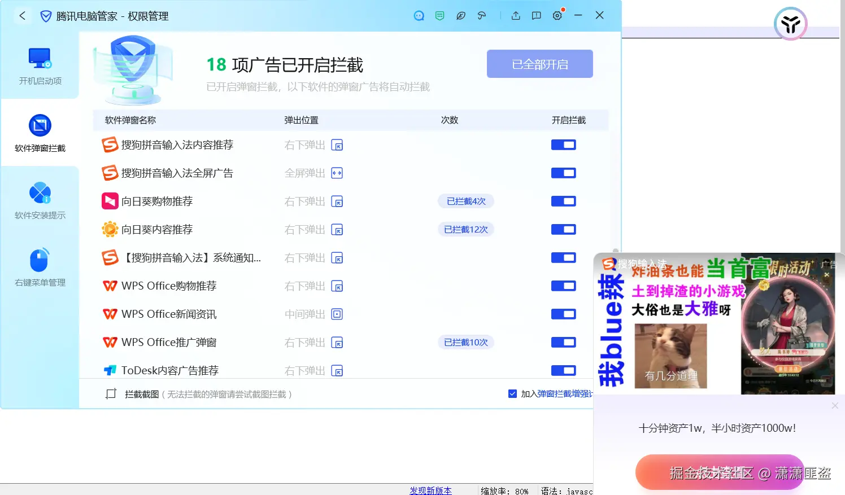Viewport: 845px width, 495px height.
Task: Open settings via the gear icon with red dot
Action: point(557,16)
